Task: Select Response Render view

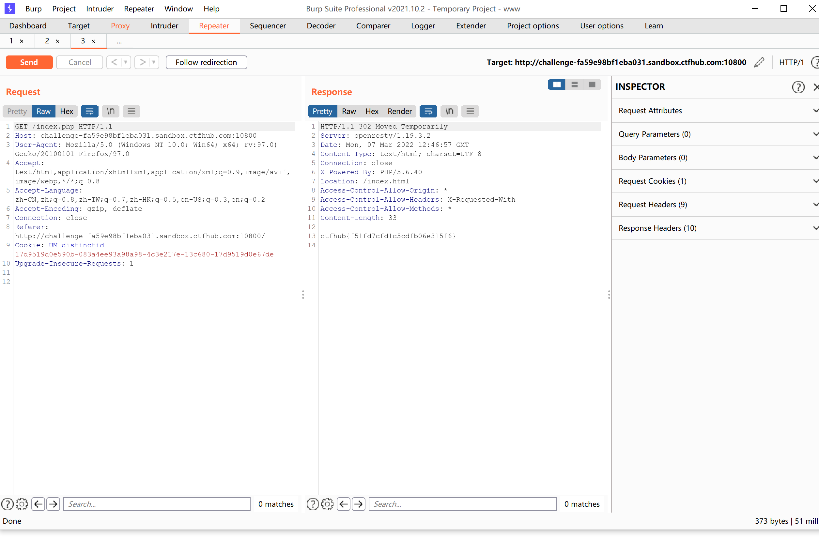Action: (x=399, y=111)
